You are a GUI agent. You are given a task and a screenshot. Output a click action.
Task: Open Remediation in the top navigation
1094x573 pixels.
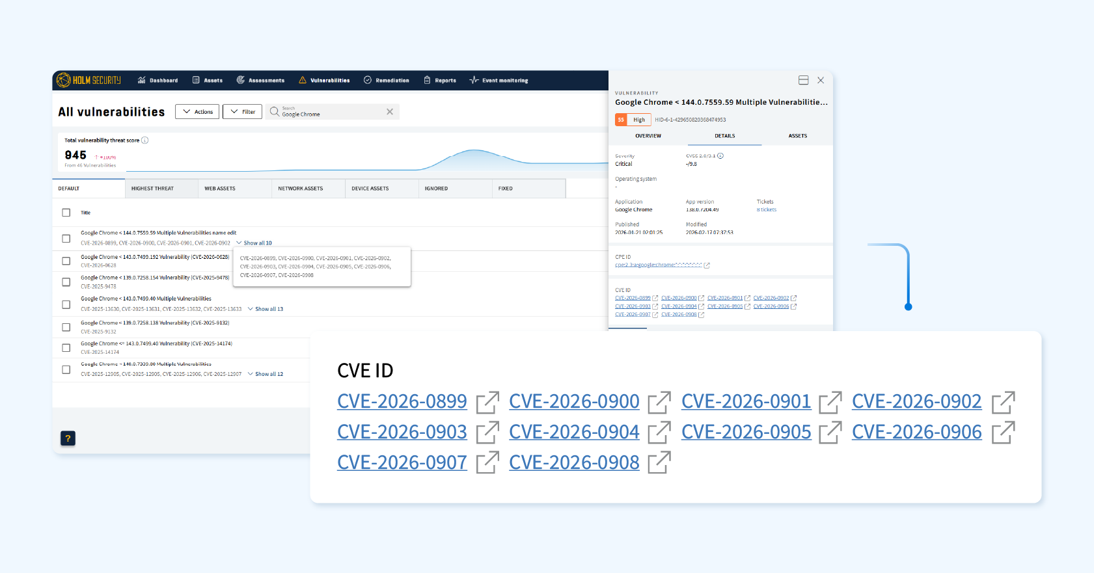click(387, 81)
